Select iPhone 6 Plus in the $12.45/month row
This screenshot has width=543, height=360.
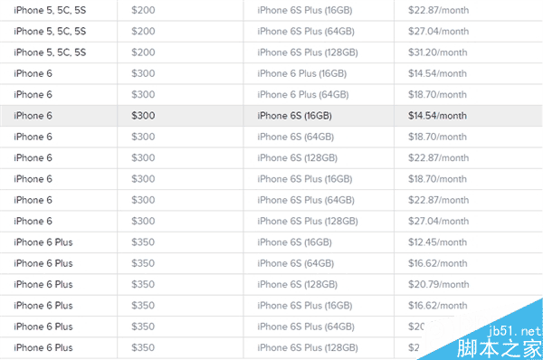43,242
